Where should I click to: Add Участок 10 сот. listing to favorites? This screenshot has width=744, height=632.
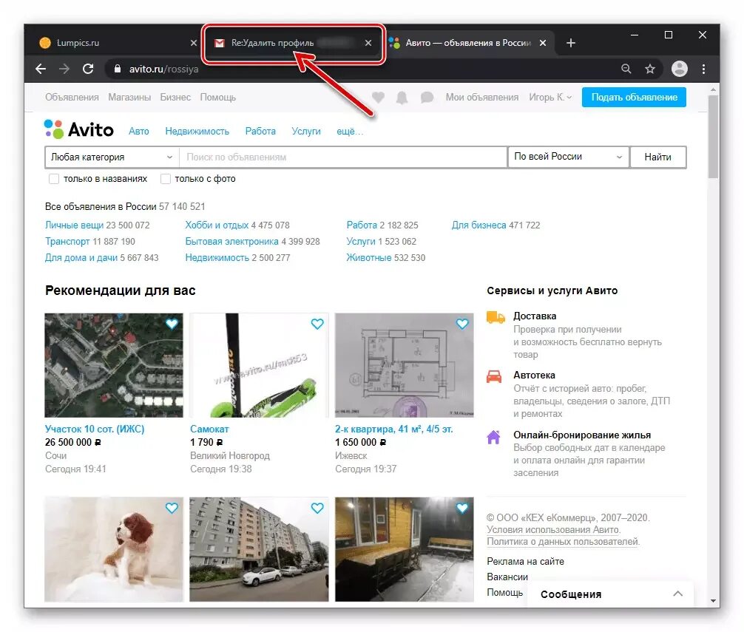click(172, 324)
